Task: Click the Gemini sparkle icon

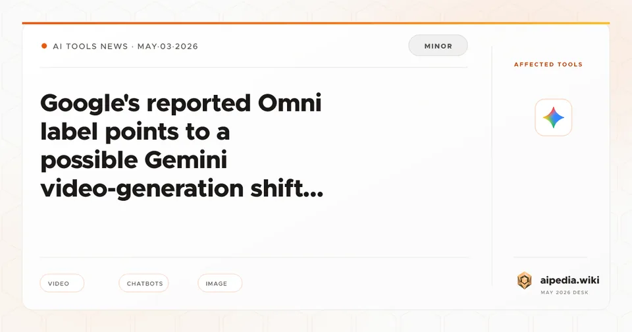Action: pyautogui.click(x=554, y=117)
